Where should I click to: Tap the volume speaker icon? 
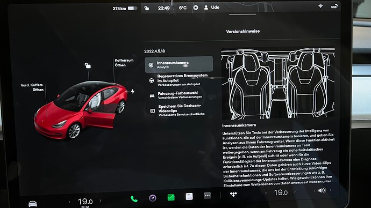click(x=322, y=190)
